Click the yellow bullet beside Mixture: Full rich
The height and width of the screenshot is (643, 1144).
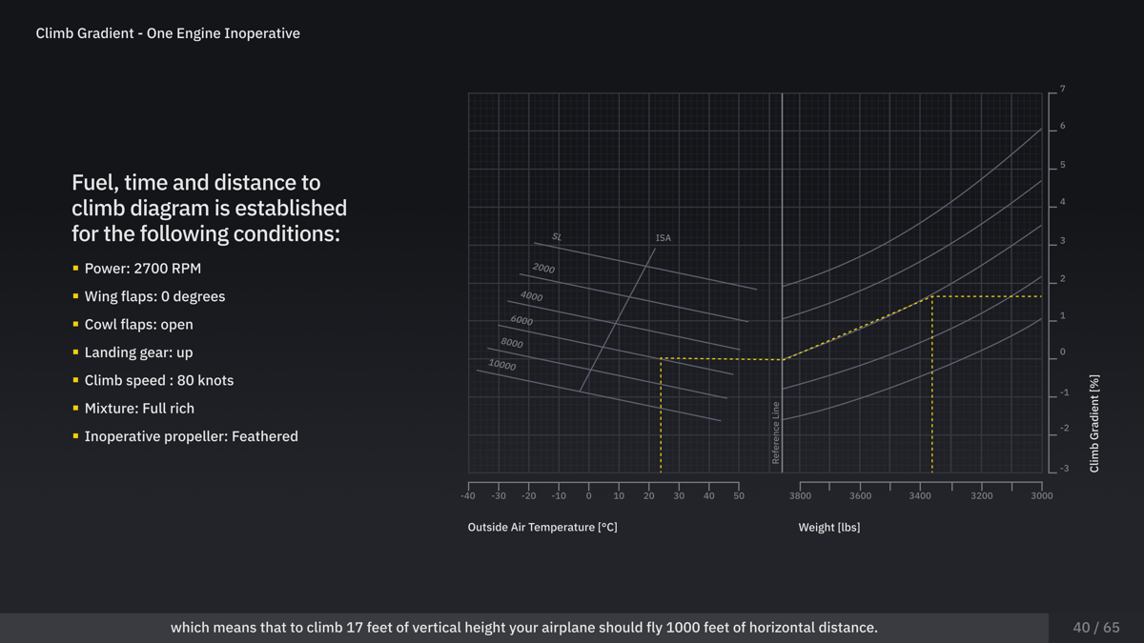(x=76, y=408)
